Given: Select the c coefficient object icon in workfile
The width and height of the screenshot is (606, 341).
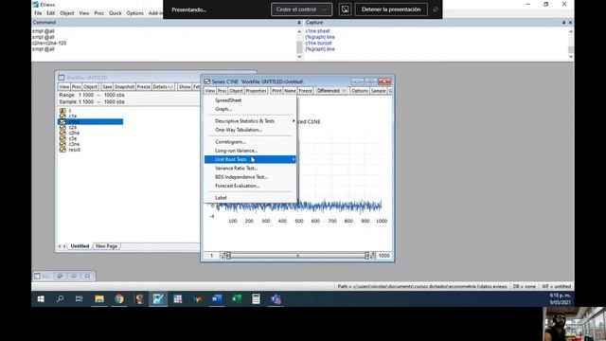Looking at the screenshot, I should [x=62, y=111].
